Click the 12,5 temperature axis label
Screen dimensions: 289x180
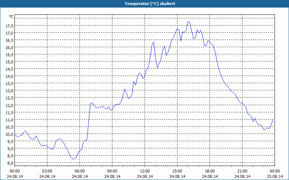click(x=9, y=98)
